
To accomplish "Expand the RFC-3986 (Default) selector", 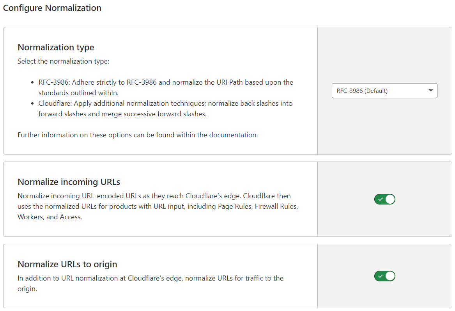I will click(384, 91).
